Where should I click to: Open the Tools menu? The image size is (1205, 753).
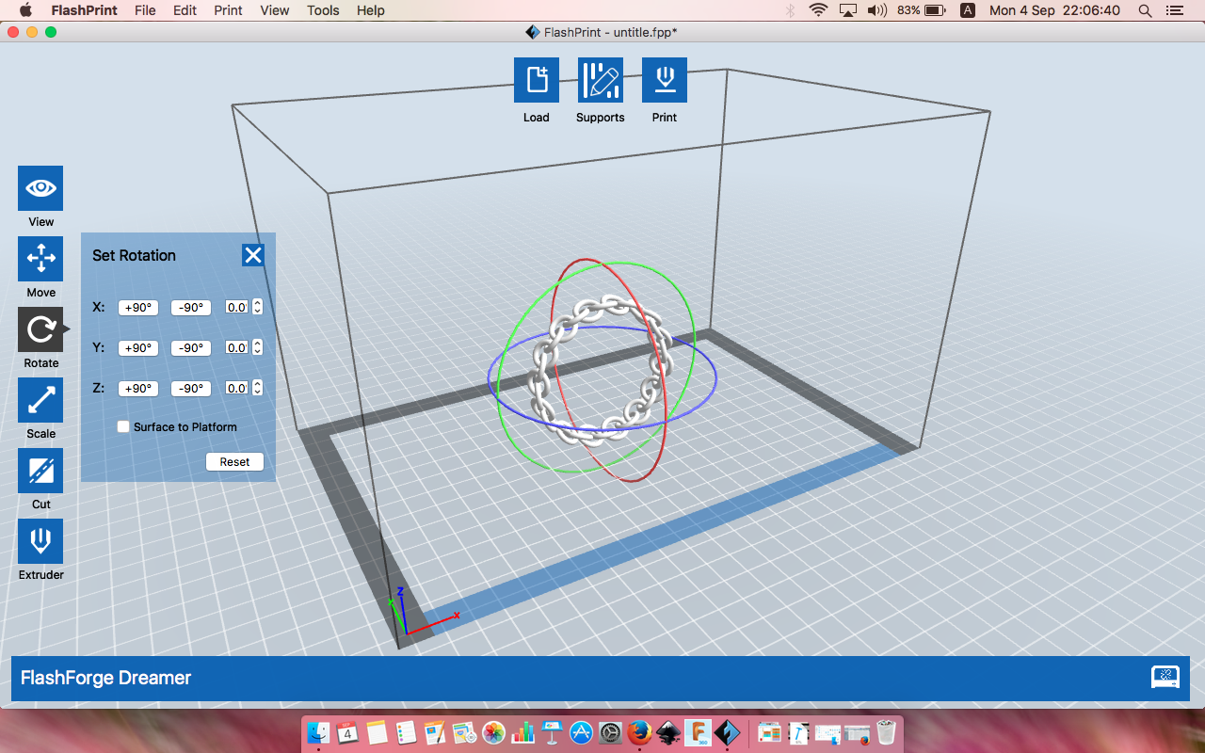pyautogui.click(x=323, y=10)
